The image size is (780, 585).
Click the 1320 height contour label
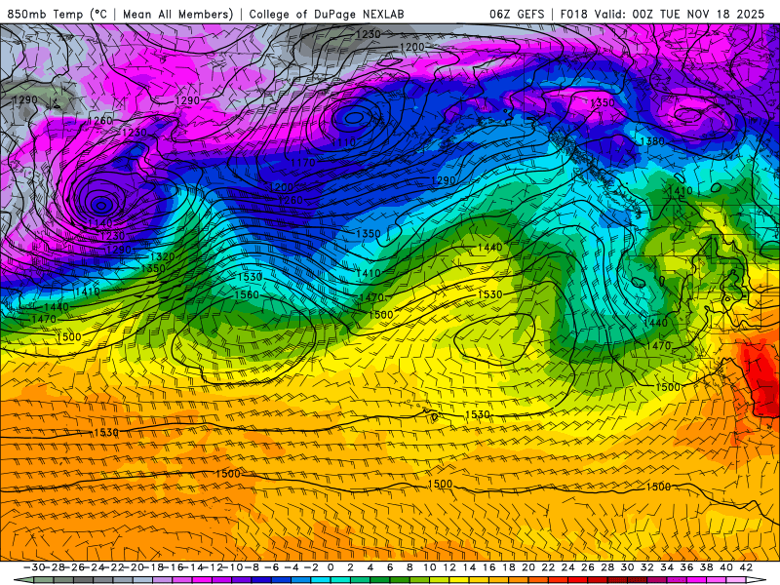pos(163,256)
